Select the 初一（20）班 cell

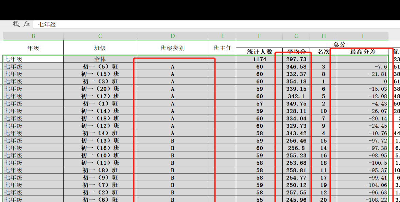(100, 89)
